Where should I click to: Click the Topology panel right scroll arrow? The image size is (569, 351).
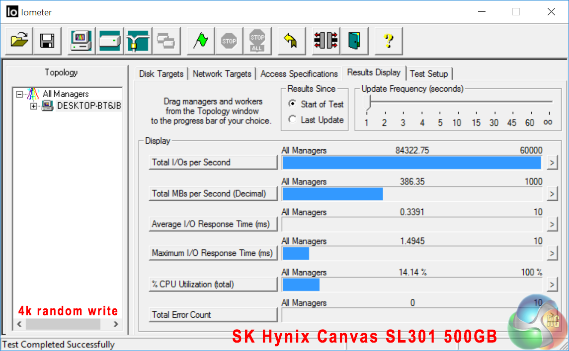pos(115,324)
